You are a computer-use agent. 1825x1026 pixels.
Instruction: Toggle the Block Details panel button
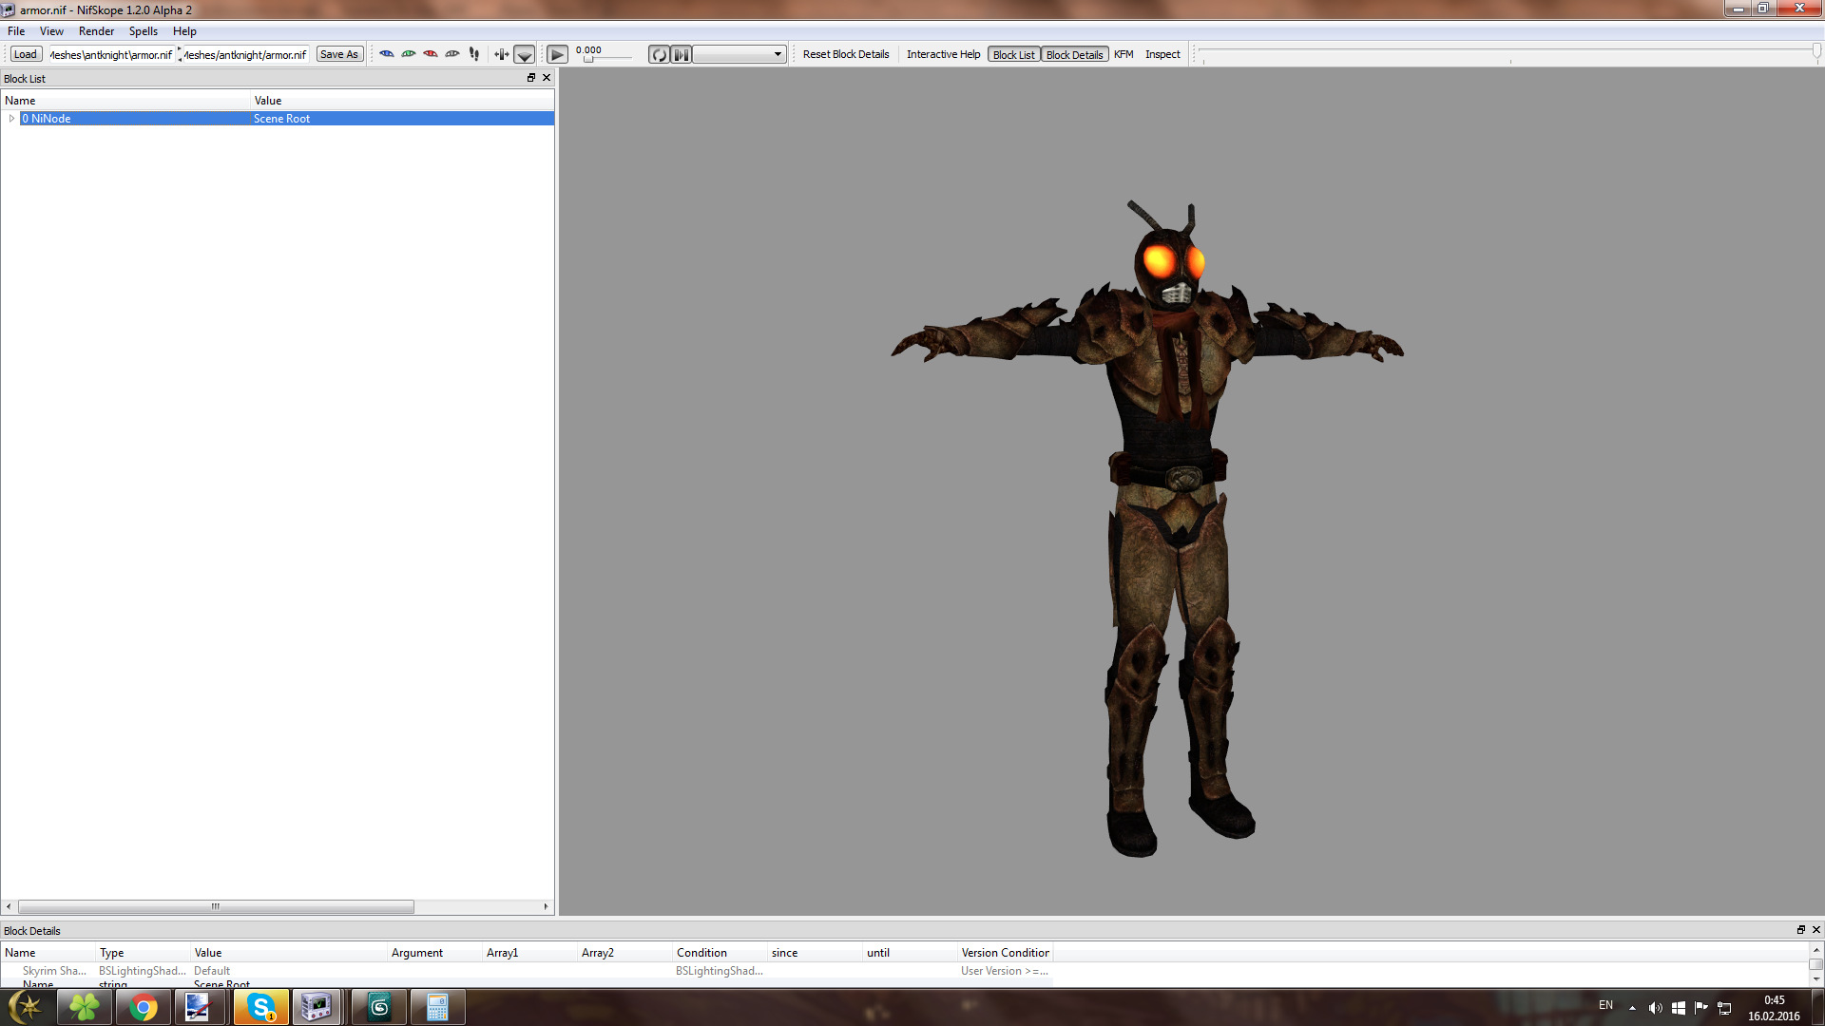point(1075,54)
